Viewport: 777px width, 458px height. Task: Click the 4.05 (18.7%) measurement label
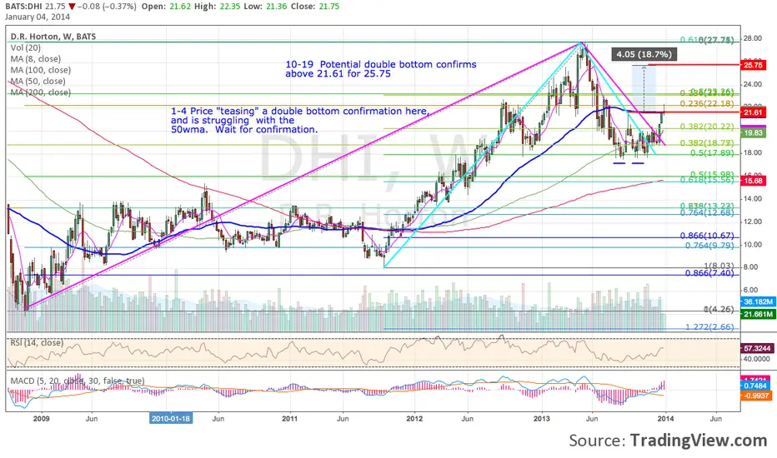(x=644, y=54)
